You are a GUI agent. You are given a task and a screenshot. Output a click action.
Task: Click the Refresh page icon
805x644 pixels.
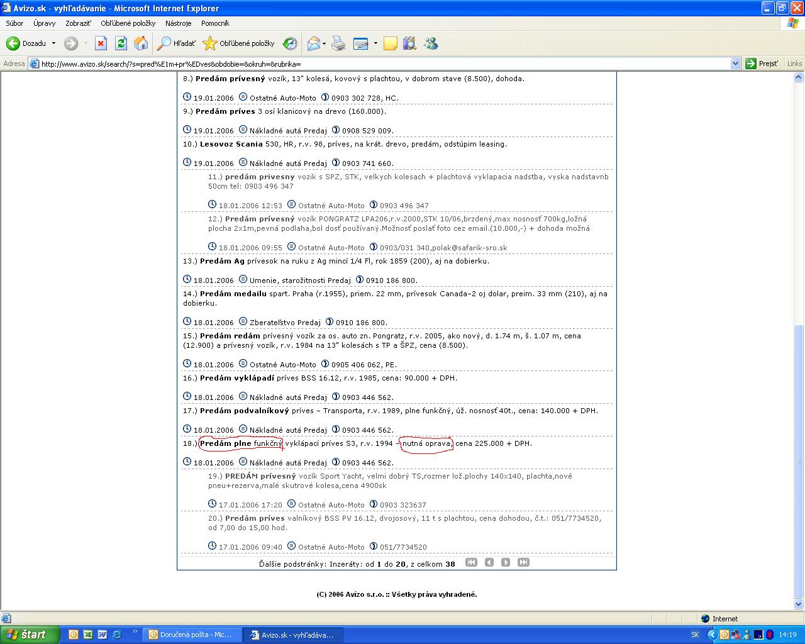[x=121, y=43]
